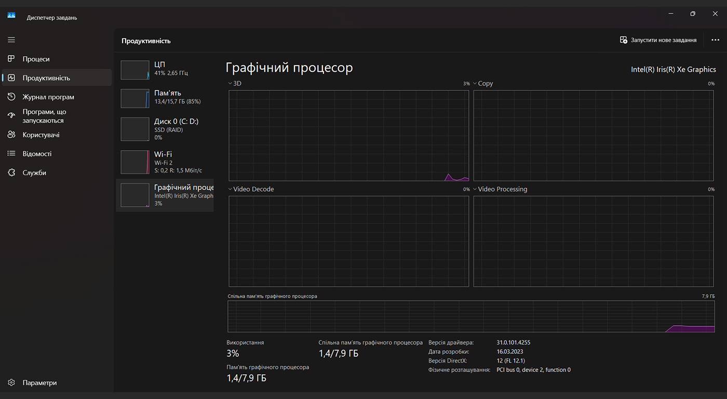
Task: Click DirectX version 12 (FL 12.1)
Action: point(511,361)
